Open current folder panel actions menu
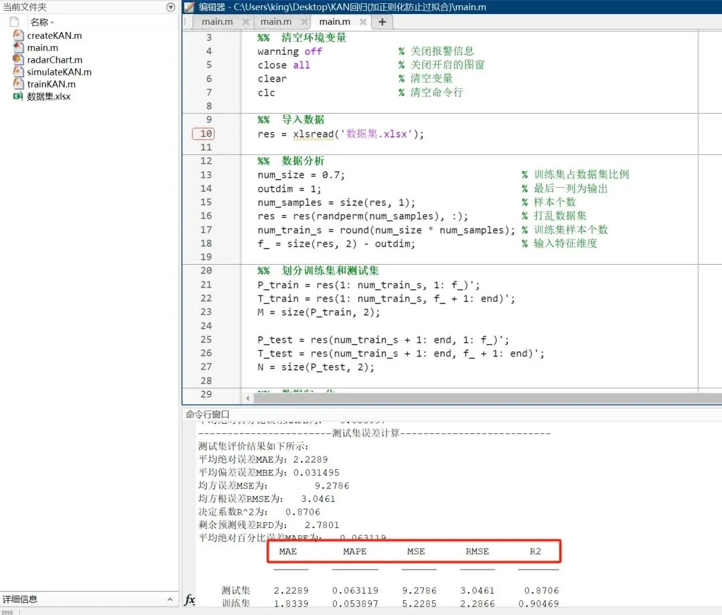Screen dimensions: 722x615 [x=171, y=7]
